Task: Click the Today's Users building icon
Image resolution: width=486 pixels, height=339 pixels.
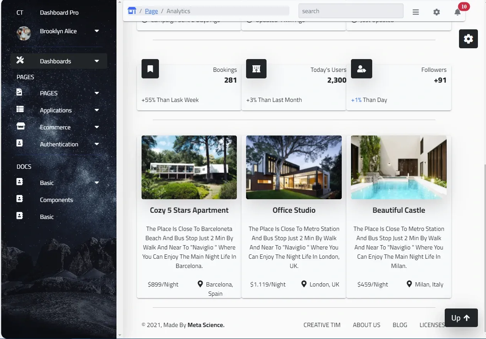Action: click(x=256, y=69)
